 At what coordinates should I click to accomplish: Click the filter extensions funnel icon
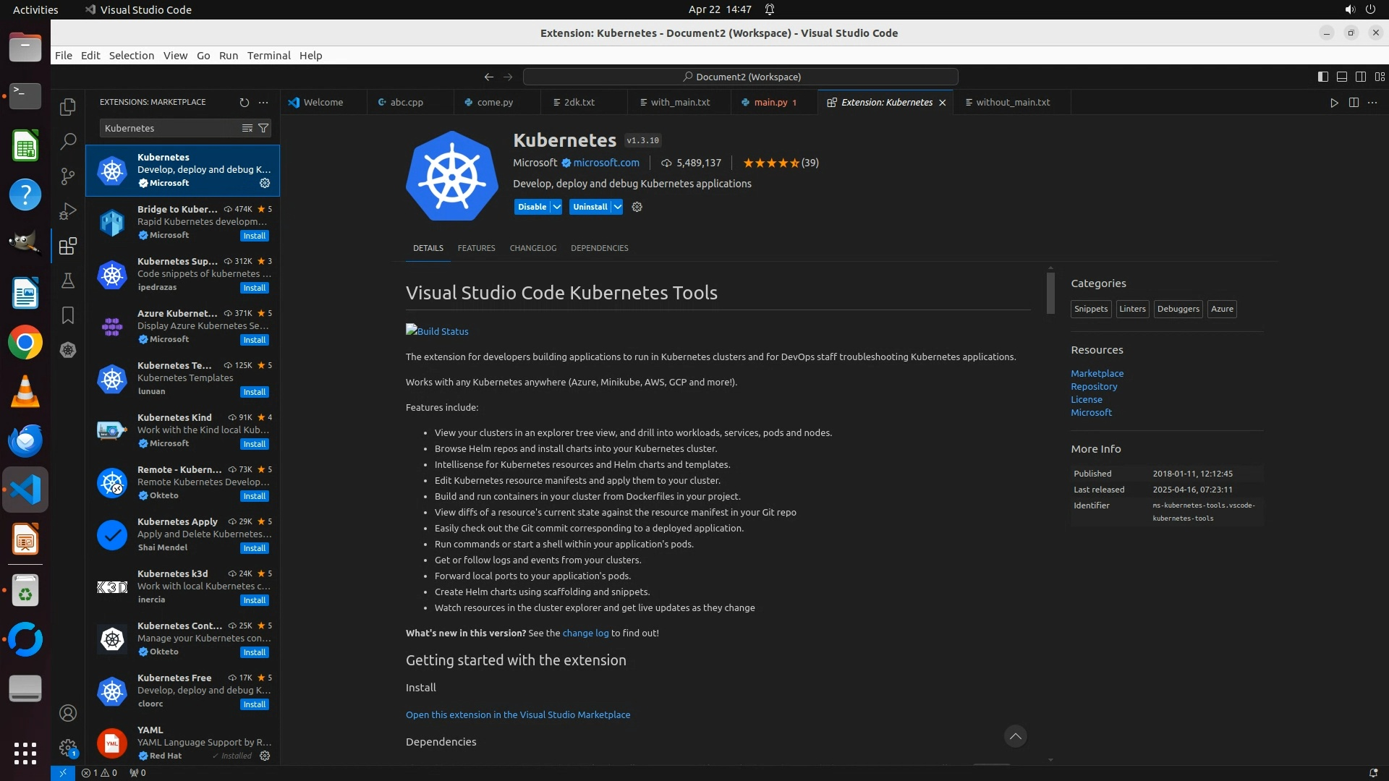(264, 128)
